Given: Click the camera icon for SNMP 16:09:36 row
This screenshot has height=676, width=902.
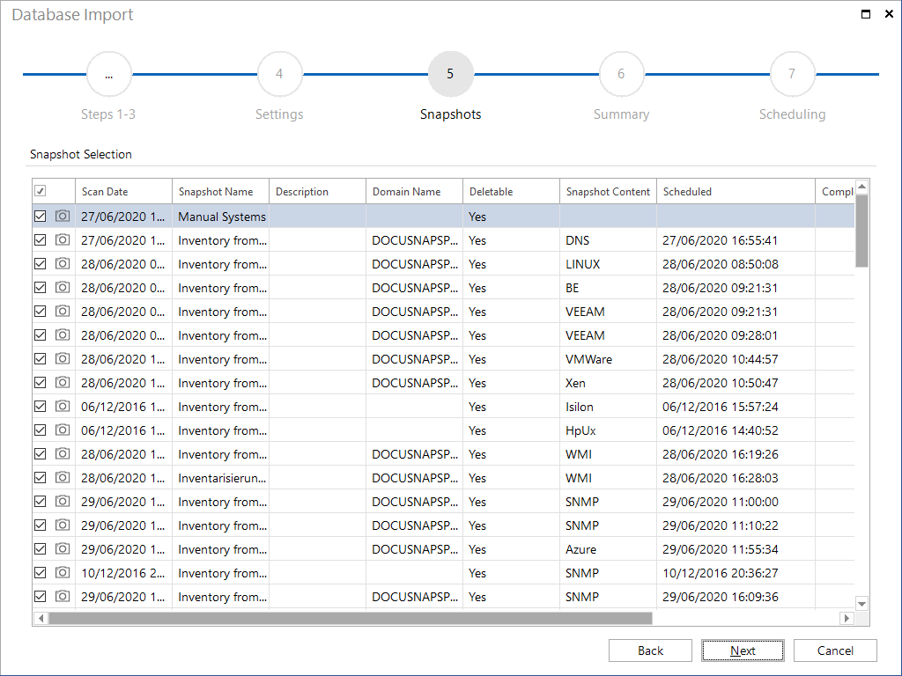Looking at the screenshot, I should [63, 596].
